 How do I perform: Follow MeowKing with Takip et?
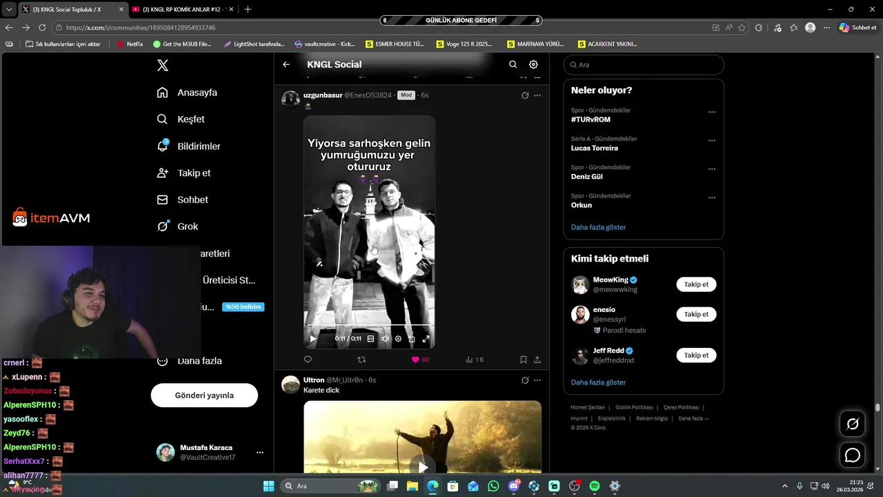tap(696, 284)
